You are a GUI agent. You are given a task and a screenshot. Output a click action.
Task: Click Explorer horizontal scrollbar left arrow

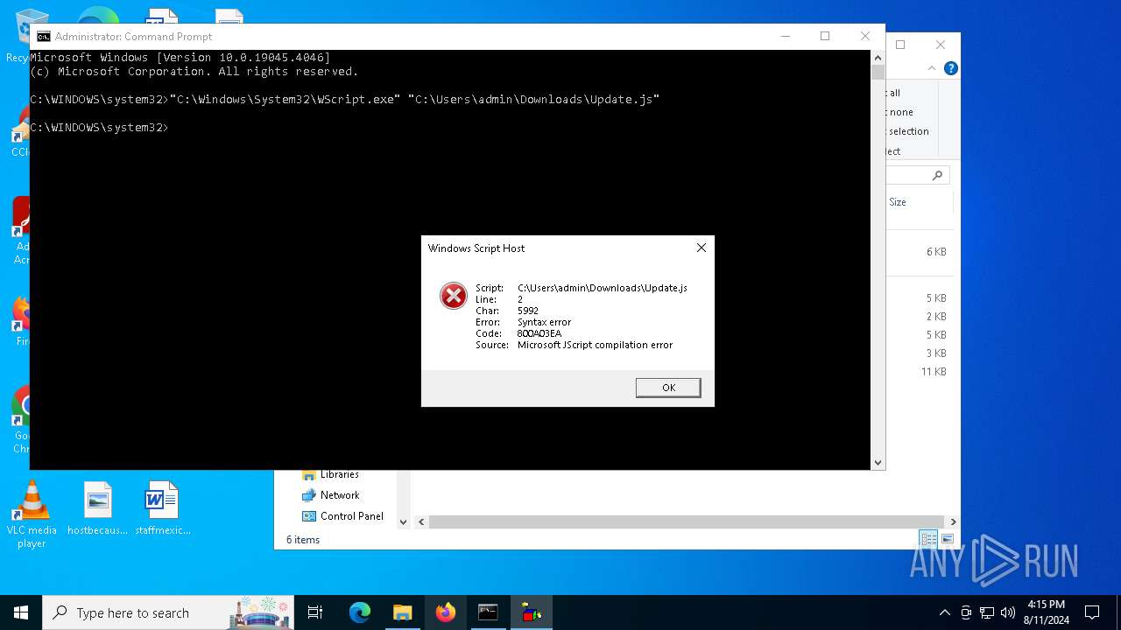(421, 522)
